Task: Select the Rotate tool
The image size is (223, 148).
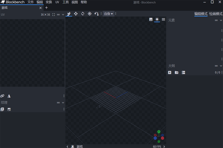Action: click(x=83, y=14)
